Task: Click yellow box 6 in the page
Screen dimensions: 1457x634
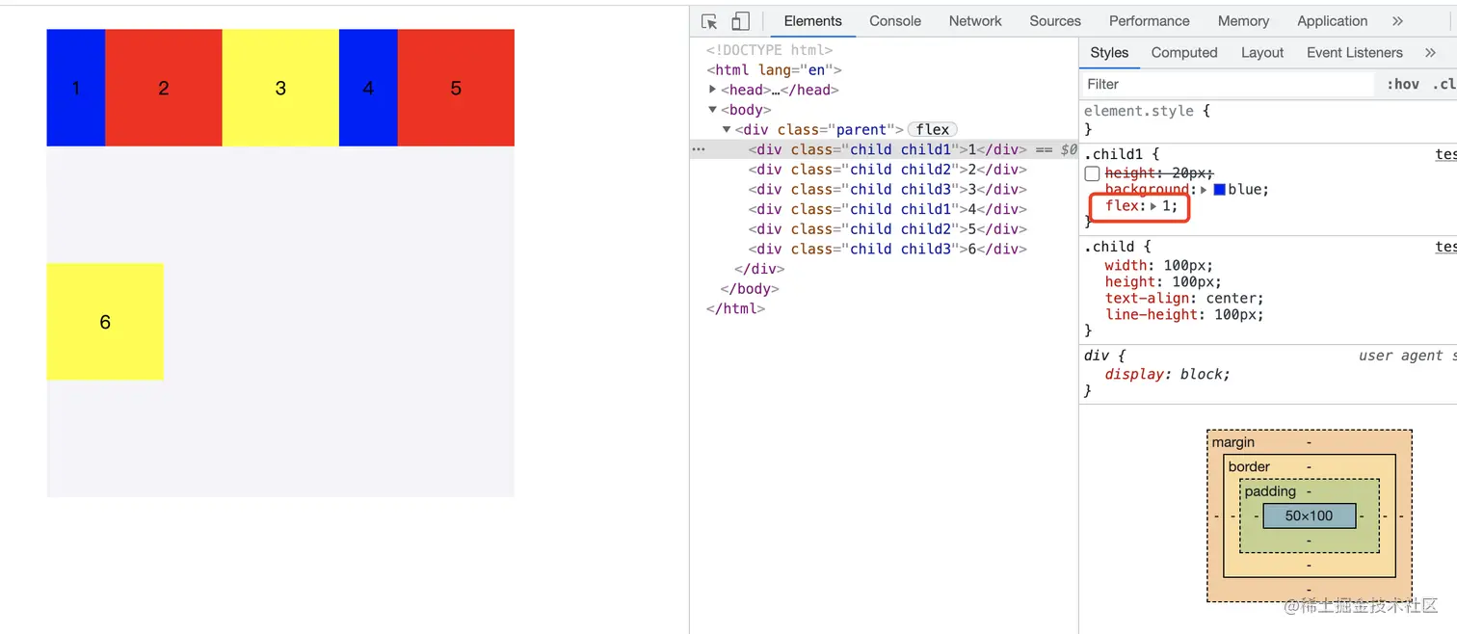Action: pyautogui.click(x=105, y=322)
